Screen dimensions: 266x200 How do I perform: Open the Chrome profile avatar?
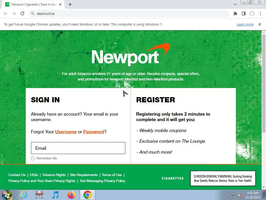pos(252,14)
